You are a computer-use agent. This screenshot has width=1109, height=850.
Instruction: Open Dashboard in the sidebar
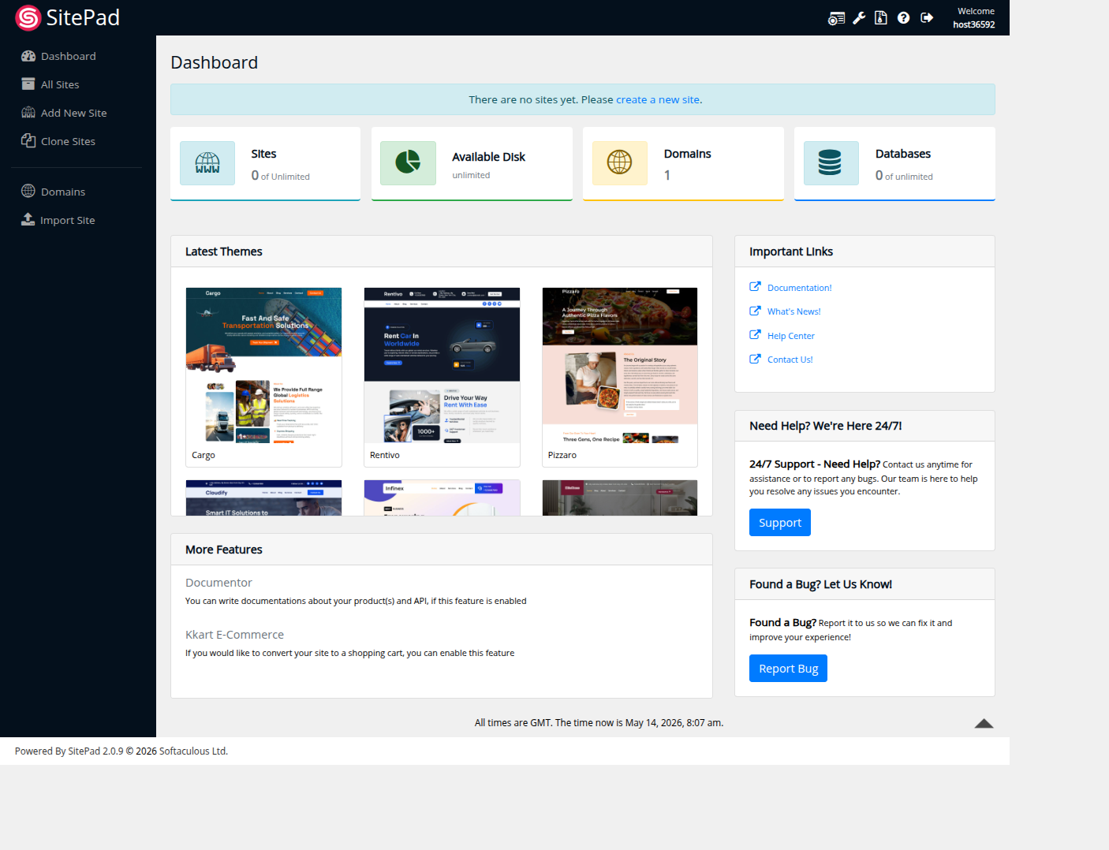click(58, 56)
